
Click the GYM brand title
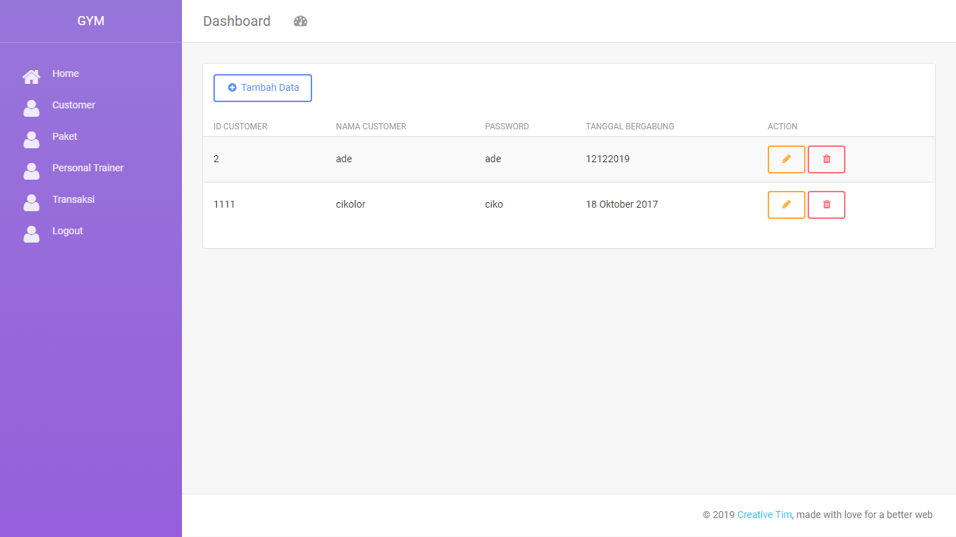pos(91,21)
